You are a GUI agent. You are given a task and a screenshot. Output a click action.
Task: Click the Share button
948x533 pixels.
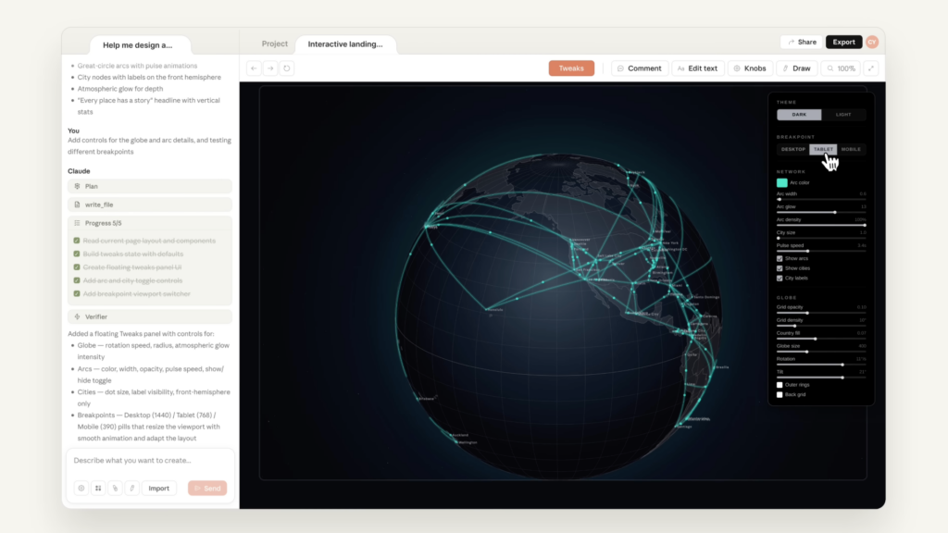point(803,42)
